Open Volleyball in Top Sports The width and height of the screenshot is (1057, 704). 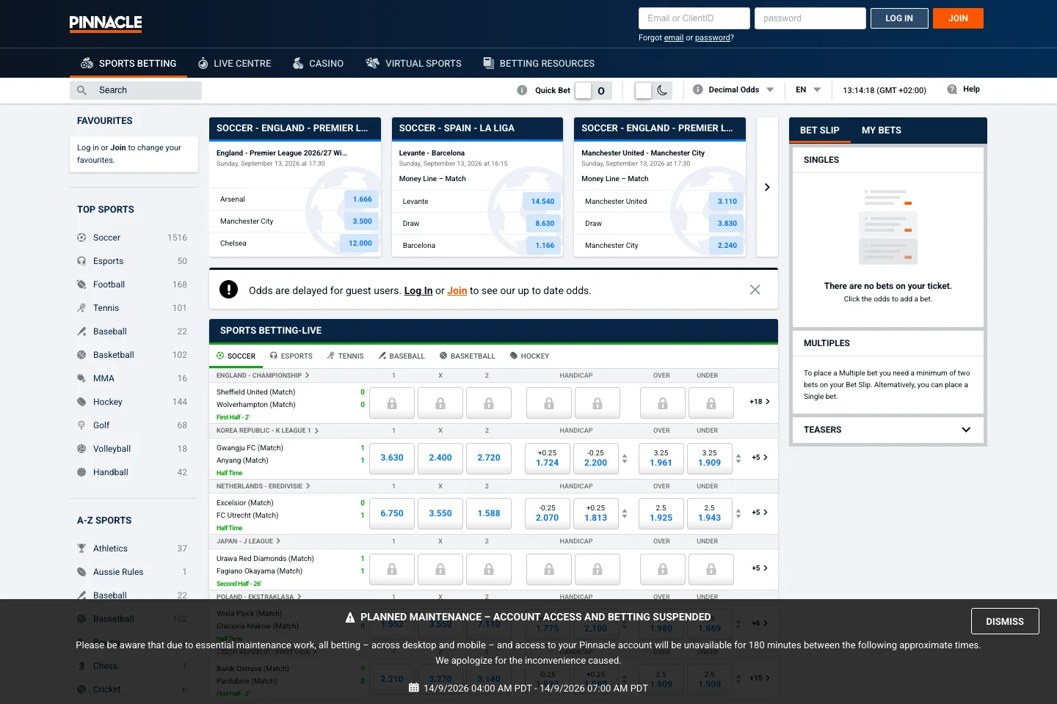coord(132,449)
